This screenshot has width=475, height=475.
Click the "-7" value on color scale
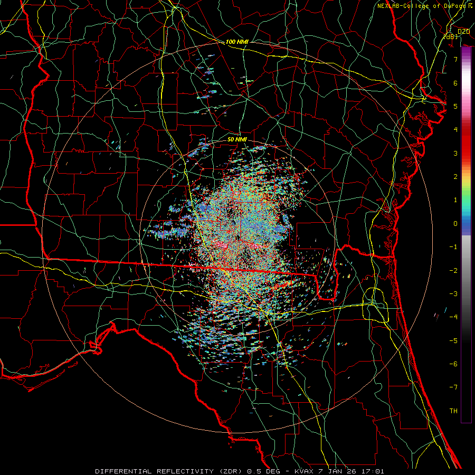453,387
